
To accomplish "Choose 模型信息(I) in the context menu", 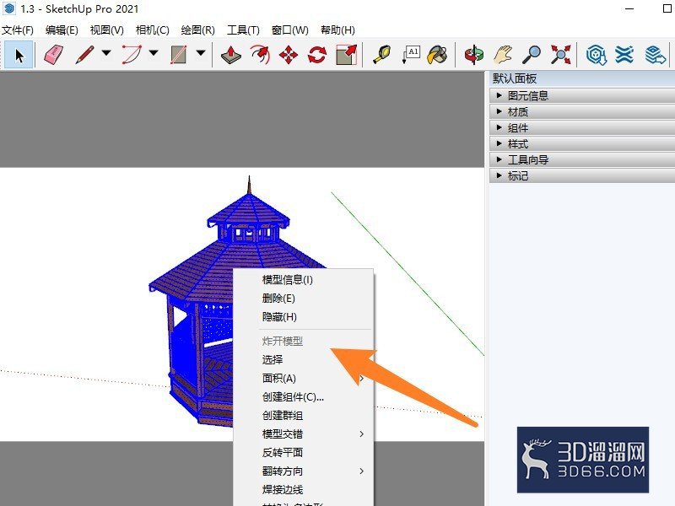I will pyautogui.click(x=304, y=280).
